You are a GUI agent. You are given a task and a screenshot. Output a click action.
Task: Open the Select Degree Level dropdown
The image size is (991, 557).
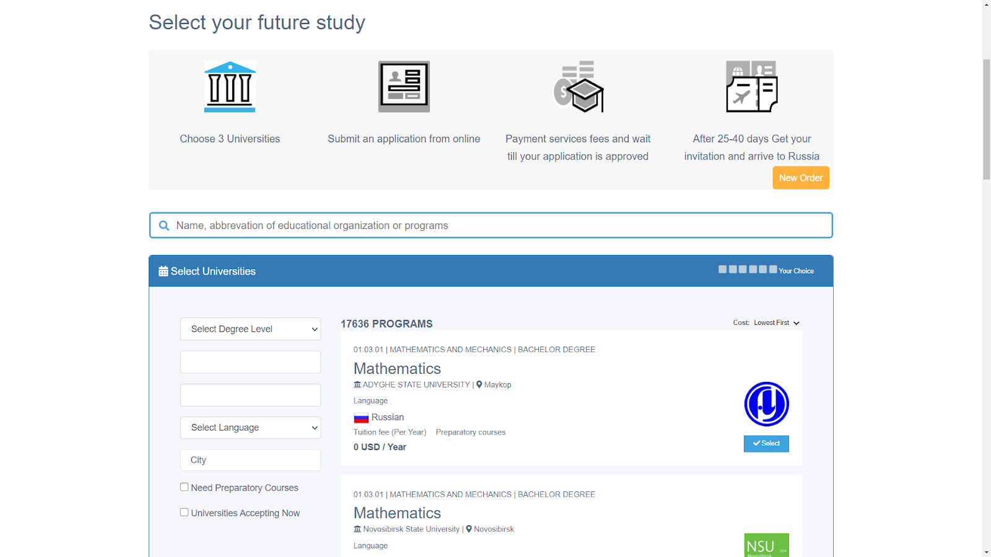(250, 329)
